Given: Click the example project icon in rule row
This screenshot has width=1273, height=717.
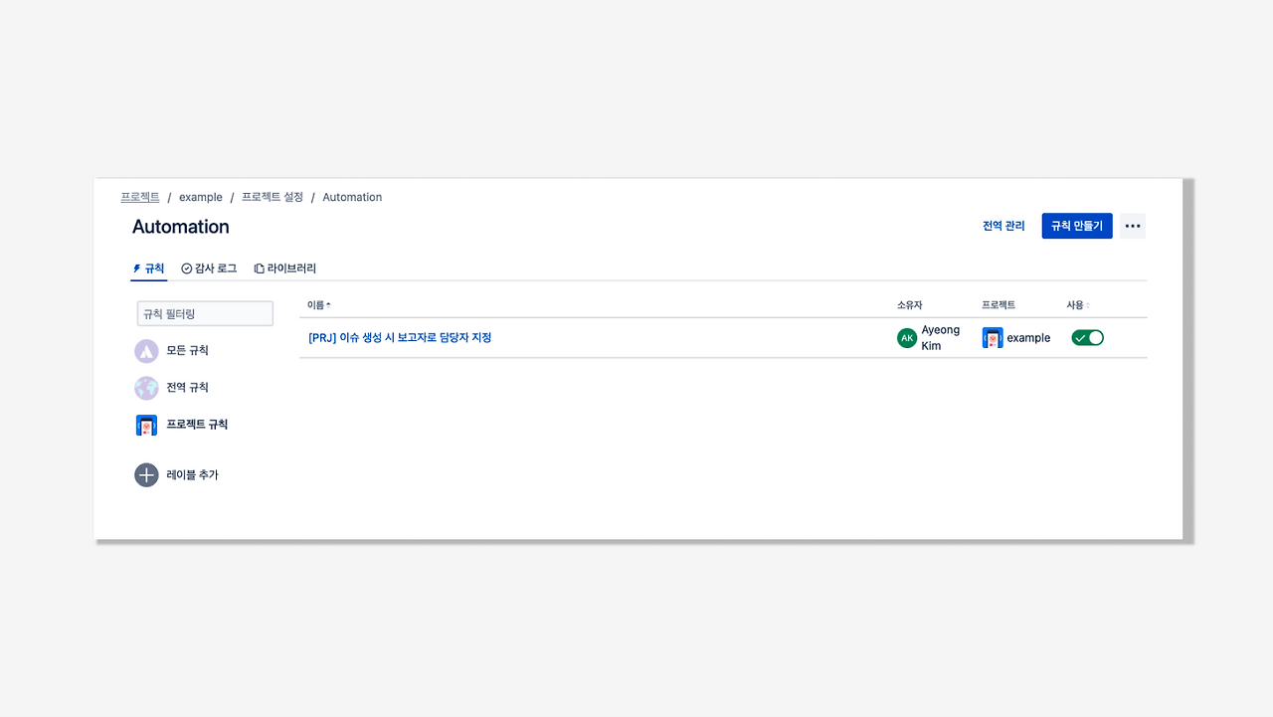Looking at the screenshot, I should click(993, 338).
